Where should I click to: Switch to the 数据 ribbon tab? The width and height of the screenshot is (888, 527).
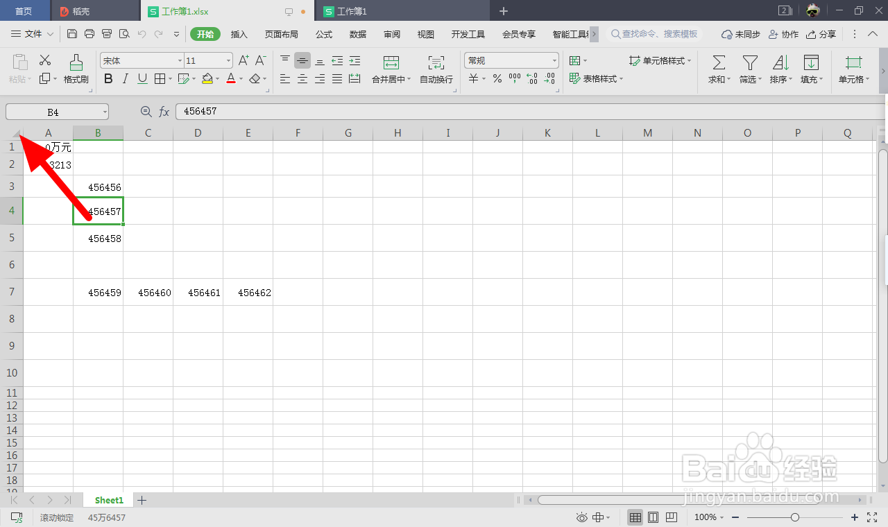pyautogui.click(x=358, y=34)
